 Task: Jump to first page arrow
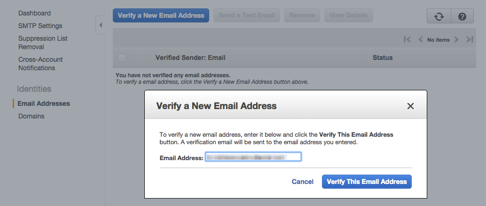coord(408,40)
